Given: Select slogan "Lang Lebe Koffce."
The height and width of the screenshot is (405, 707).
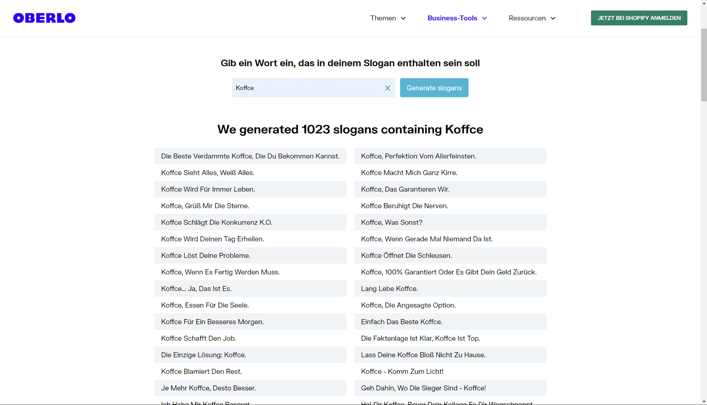Looking at the screenshot, I should 389,288.
